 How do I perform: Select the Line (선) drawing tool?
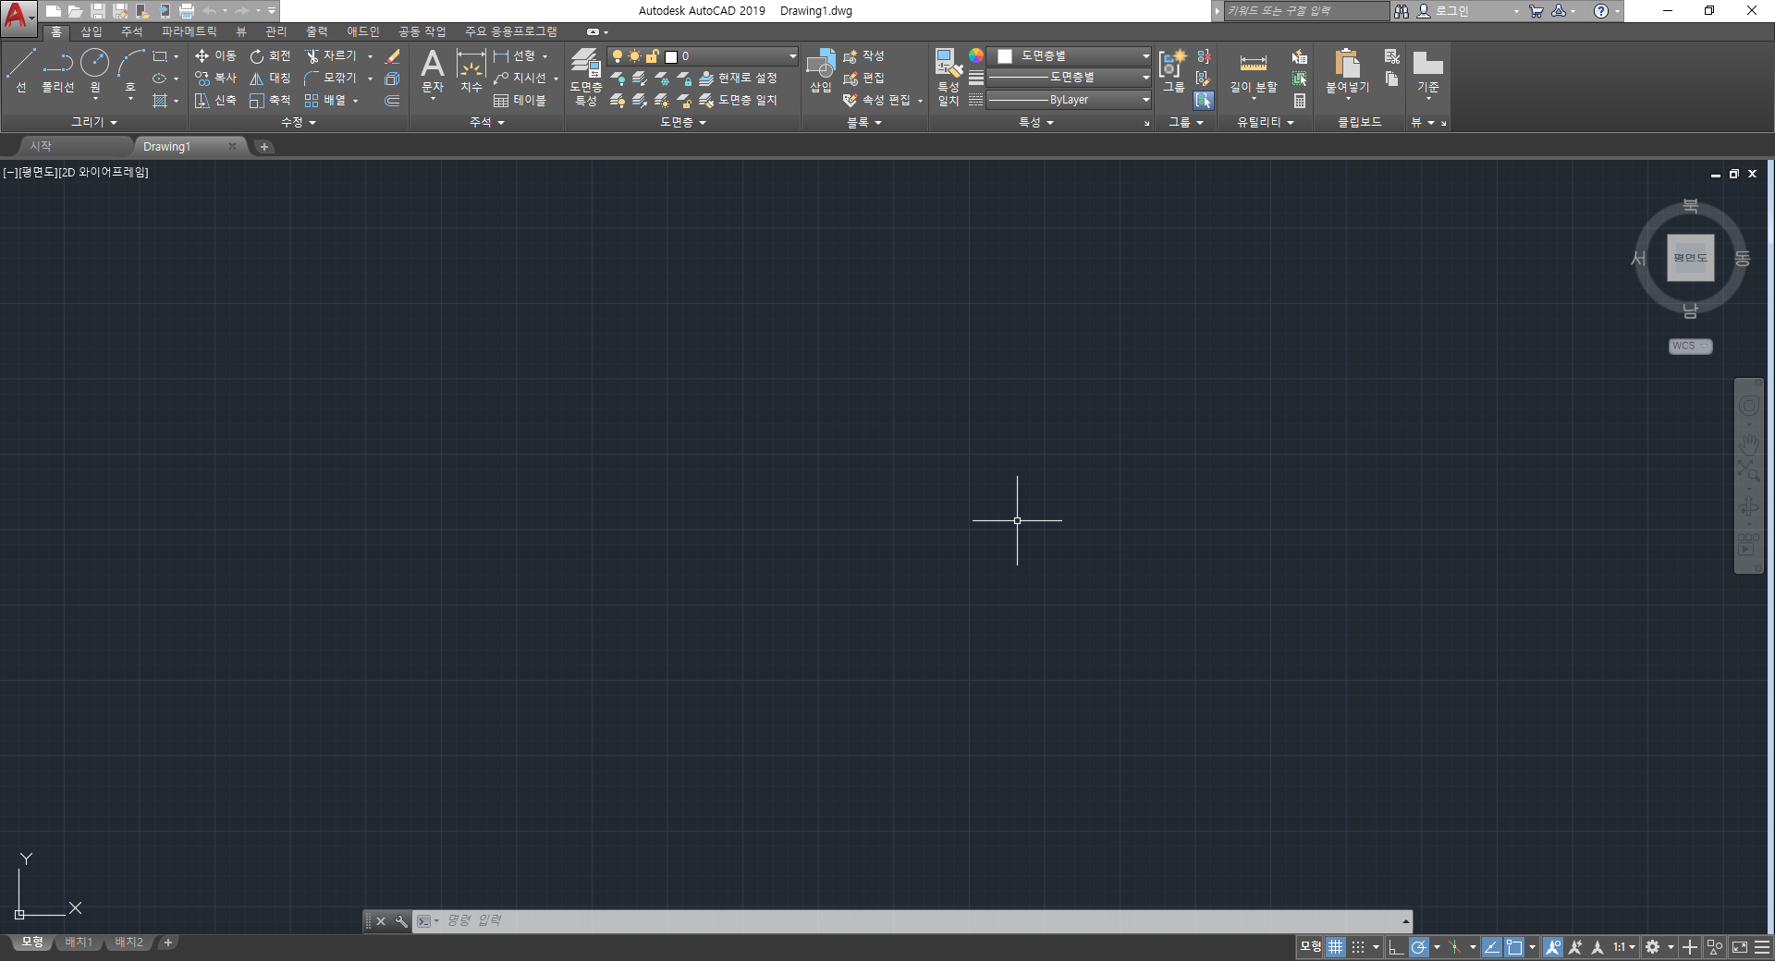pos(21,70)
